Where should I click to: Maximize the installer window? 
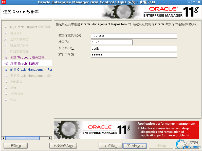194,2
